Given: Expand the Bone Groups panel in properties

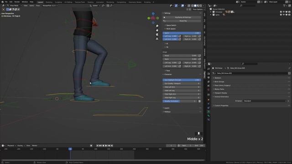Looking at the screenshot, I should [219, 82].
